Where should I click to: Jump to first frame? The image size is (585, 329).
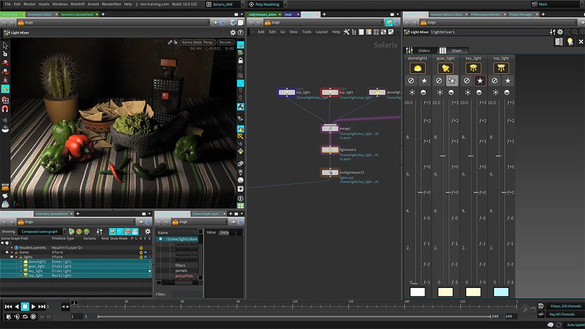(x=8, y=307)
